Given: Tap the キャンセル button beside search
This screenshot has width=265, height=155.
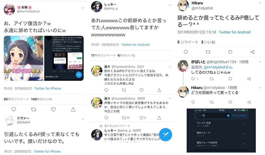Looking at the screenshot, I should coord(239,116).
